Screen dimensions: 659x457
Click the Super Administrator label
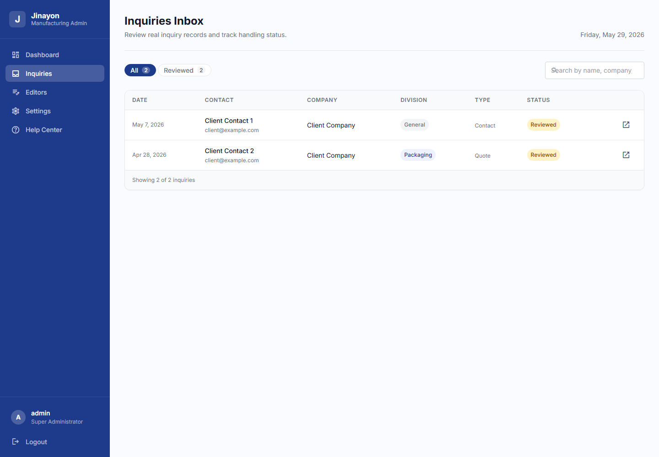point(57,422)
